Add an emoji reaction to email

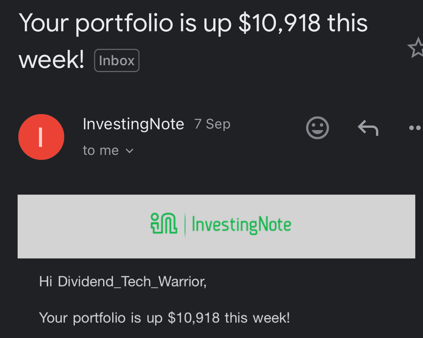318,128
